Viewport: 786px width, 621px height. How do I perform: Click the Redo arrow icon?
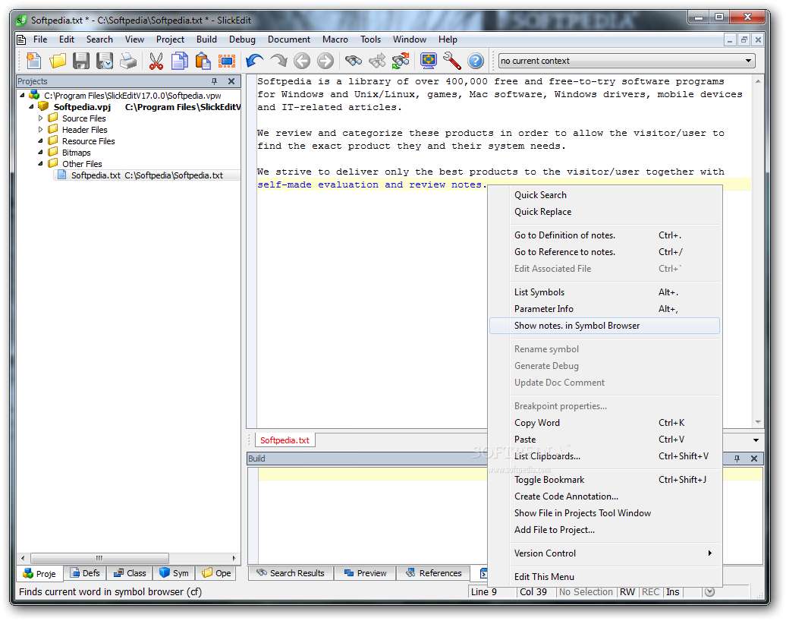click(x=278, y=61)
